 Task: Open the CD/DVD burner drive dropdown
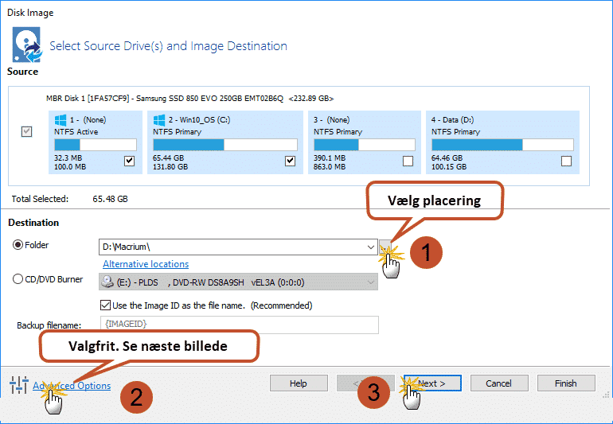371,282
